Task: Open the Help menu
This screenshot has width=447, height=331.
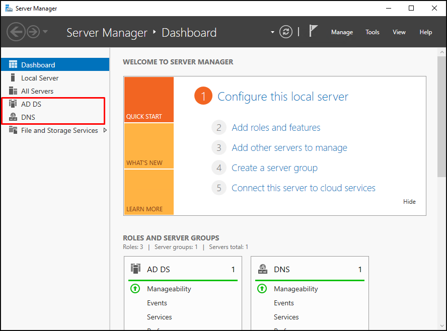Action: (426, 32)
